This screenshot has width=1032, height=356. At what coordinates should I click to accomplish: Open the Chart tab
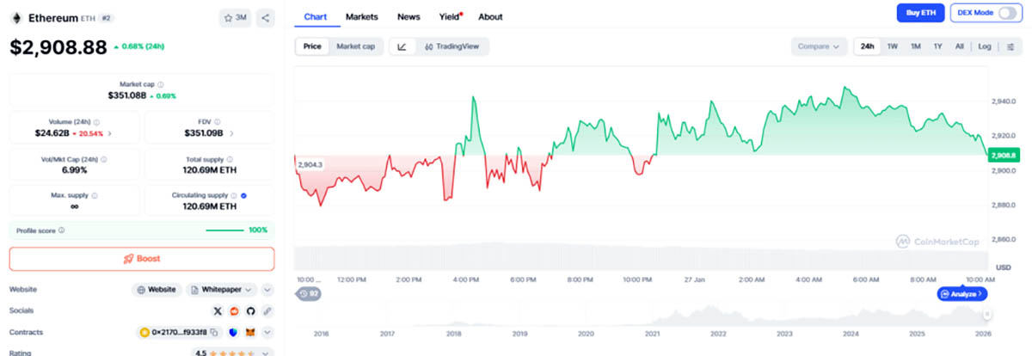315,16
